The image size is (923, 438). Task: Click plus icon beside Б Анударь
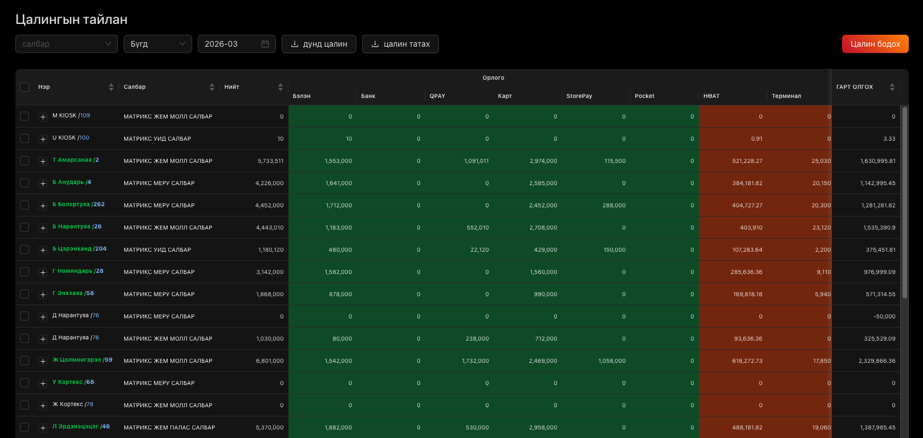(x=43, y=183)
